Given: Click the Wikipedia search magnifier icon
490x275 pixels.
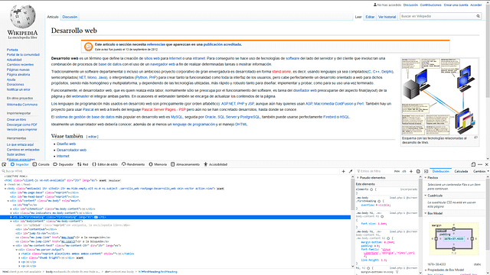Looking at the screenshot, I should coord(478,16).
